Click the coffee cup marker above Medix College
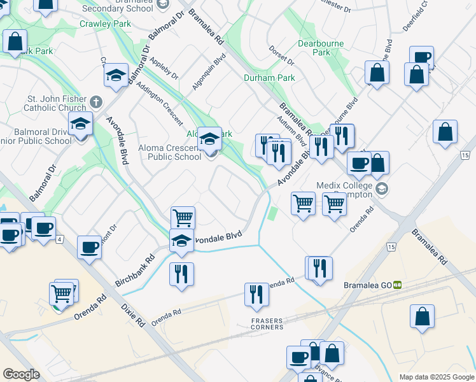This screenshot has width=476, height=382. [359, 165]
